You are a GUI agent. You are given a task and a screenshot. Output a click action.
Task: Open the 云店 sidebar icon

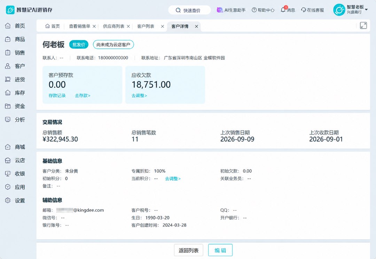8,160
